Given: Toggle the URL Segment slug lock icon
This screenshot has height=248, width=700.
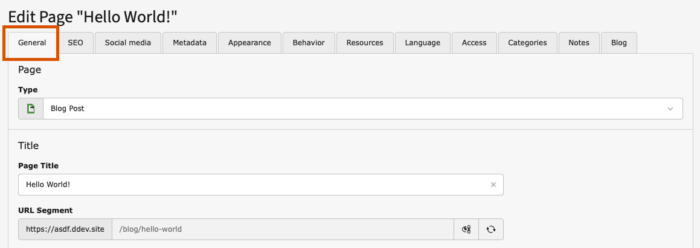Looking at the screenshot, I should [x=466, y=229].
